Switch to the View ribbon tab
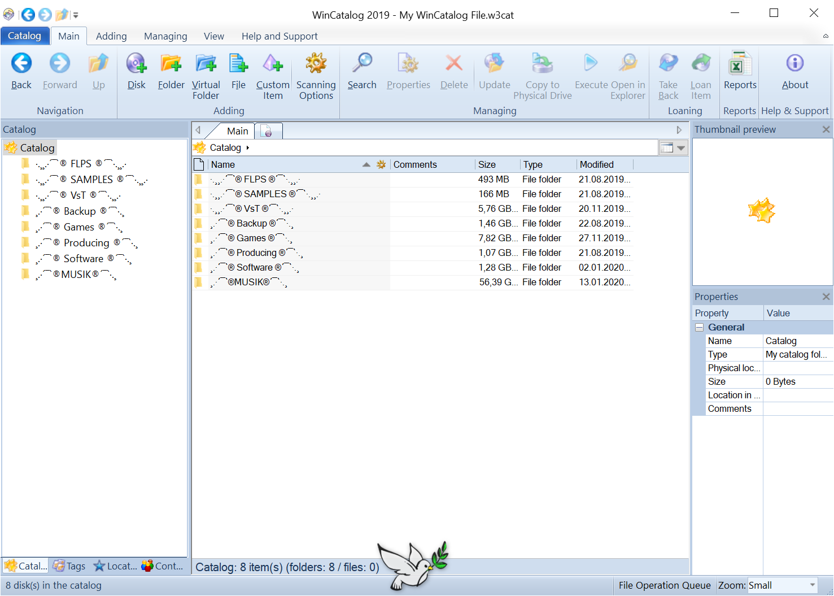This screenshot has height=596, width=834. click(x=214, y=36)
